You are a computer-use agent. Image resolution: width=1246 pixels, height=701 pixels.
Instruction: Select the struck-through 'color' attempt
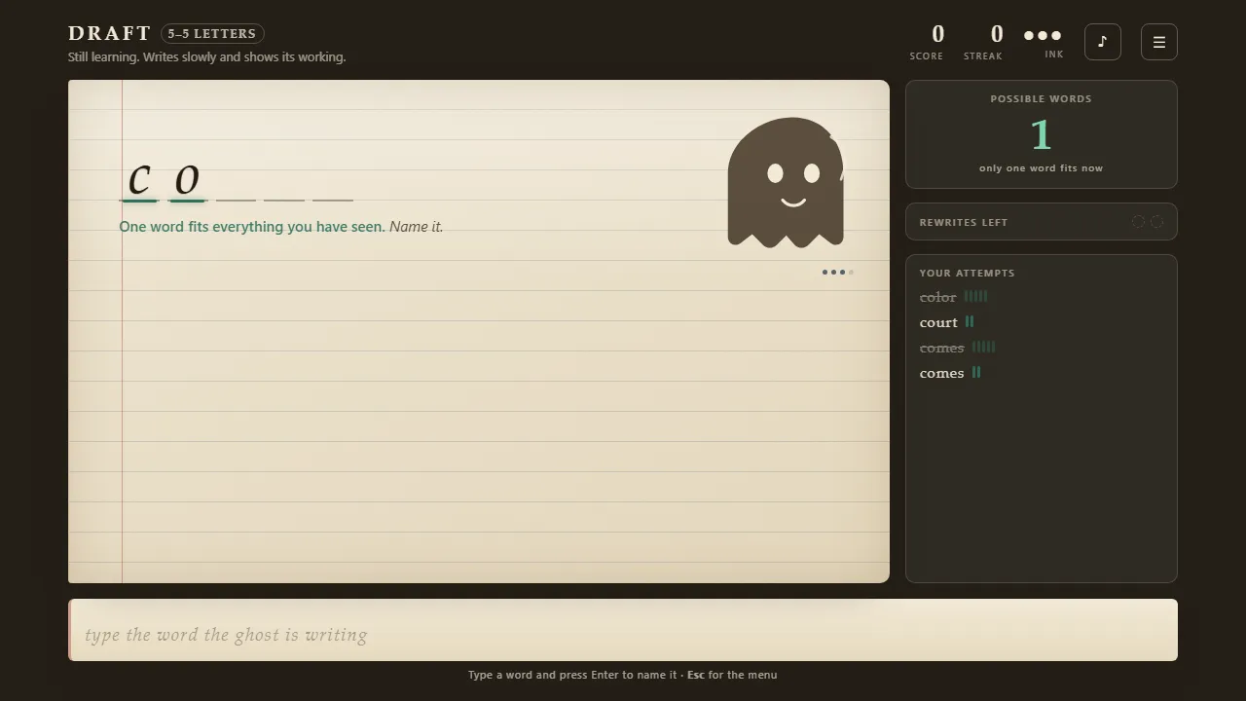(x=938, y=297)
